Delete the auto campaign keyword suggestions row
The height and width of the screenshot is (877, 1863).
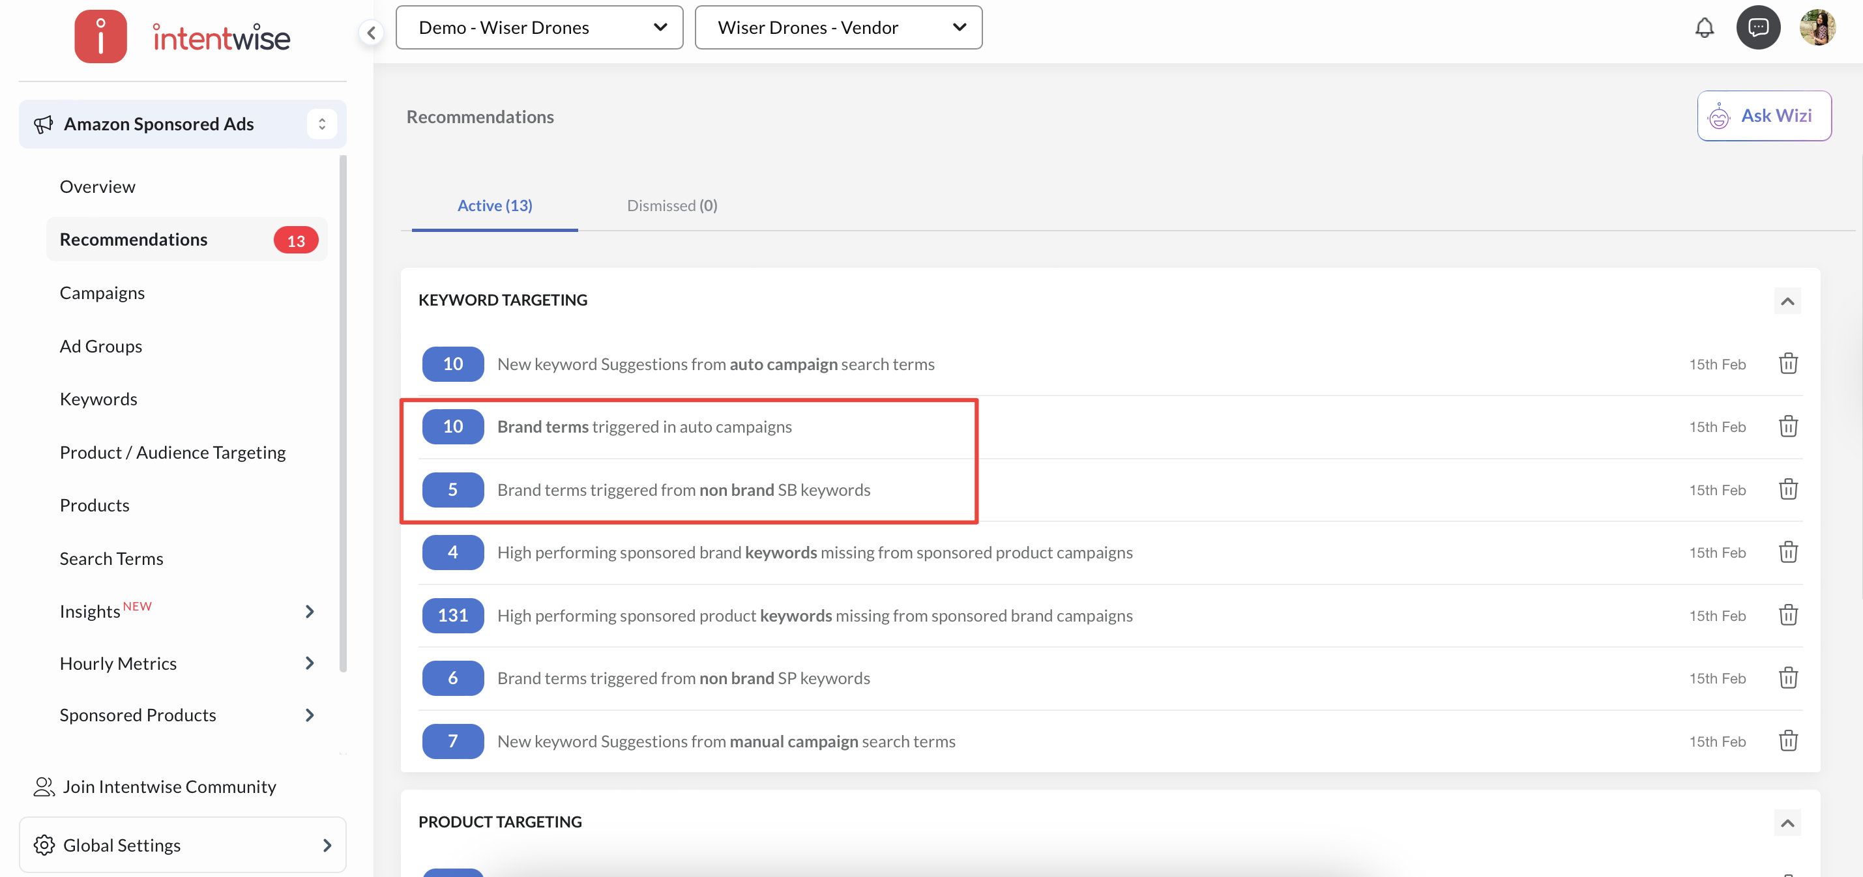point(1788,364)
